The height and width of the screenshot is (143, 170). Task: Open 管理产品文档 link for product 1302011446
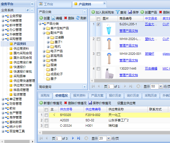pyautogui.click(x=128, y=75)
